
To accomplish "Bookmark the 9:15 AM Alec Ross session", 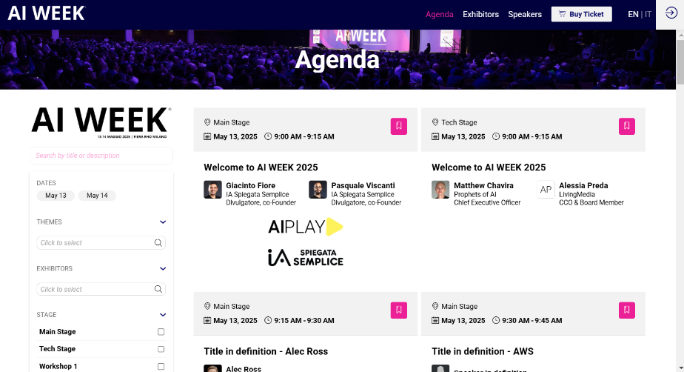I will pyautogui.click(x=399, y=310).
